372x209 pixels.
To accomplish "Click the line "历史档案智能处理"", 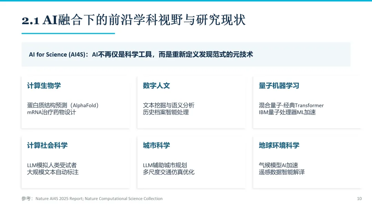I will (x=166, y=112).
